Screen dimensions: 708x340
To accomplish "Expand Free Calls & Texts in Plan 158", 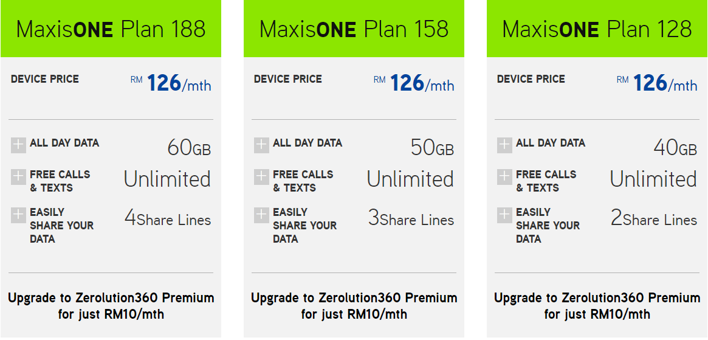I will [x=261, y=177].
